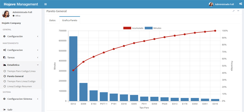
Task: Open Tiempo Paro Codigo/Linea report
Action: (21, 71)
